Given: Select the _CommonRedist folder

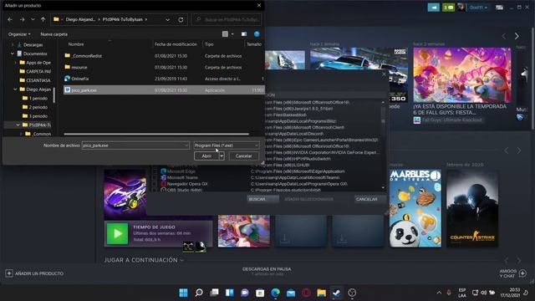Looking at the screenshot, I should (164, 56).
